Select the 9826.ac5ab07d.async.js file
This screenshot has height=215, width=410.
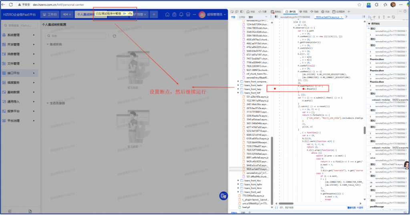[257, 169]
